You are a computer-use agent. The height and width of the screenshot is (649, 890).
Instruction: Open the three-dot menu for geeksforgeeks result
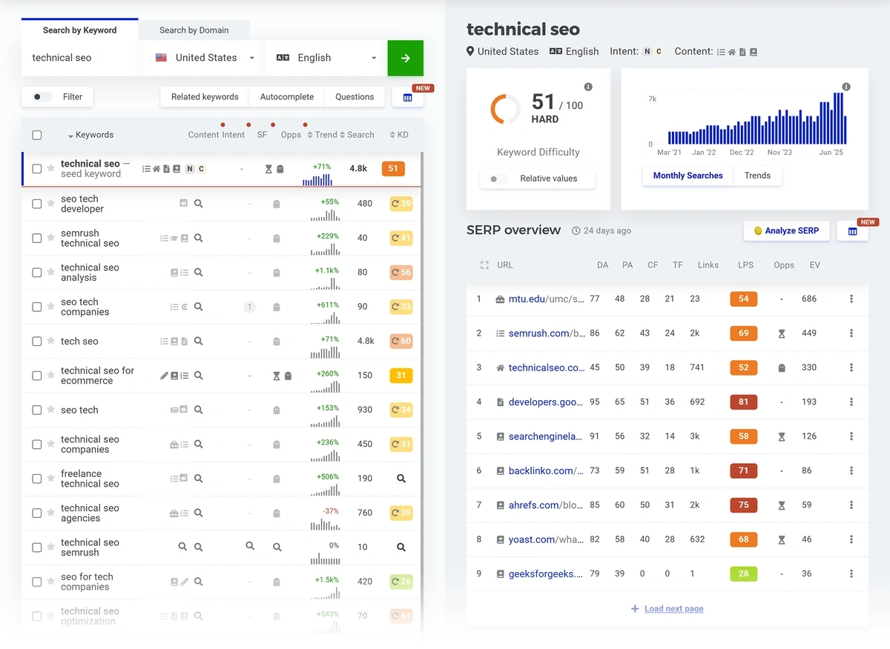[851, 573]
